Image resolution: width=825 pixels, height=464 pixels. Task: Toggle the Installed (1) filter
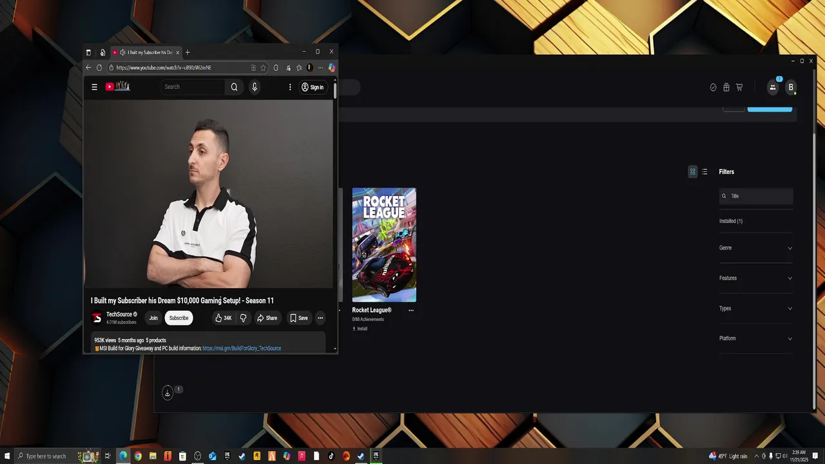click(x=731, y=221)
